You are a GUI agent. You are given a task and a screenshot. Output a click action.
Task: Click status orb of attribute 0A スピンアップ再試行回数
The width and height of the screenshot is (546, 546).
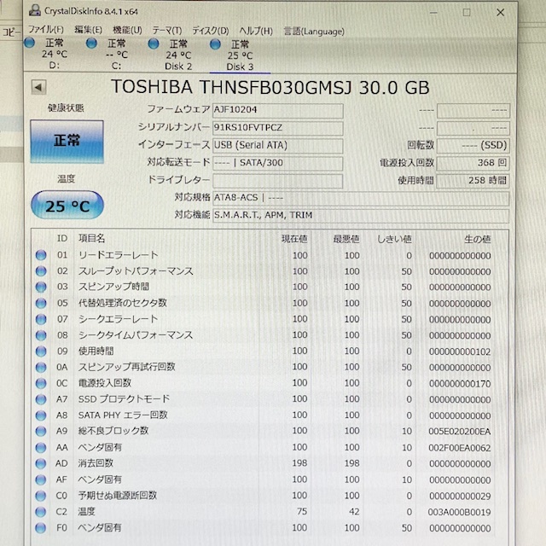(x=41, y=367)
